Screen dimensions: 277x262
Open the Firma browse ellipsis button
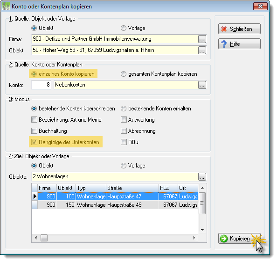pyautogui.click(x=202, y=39)
